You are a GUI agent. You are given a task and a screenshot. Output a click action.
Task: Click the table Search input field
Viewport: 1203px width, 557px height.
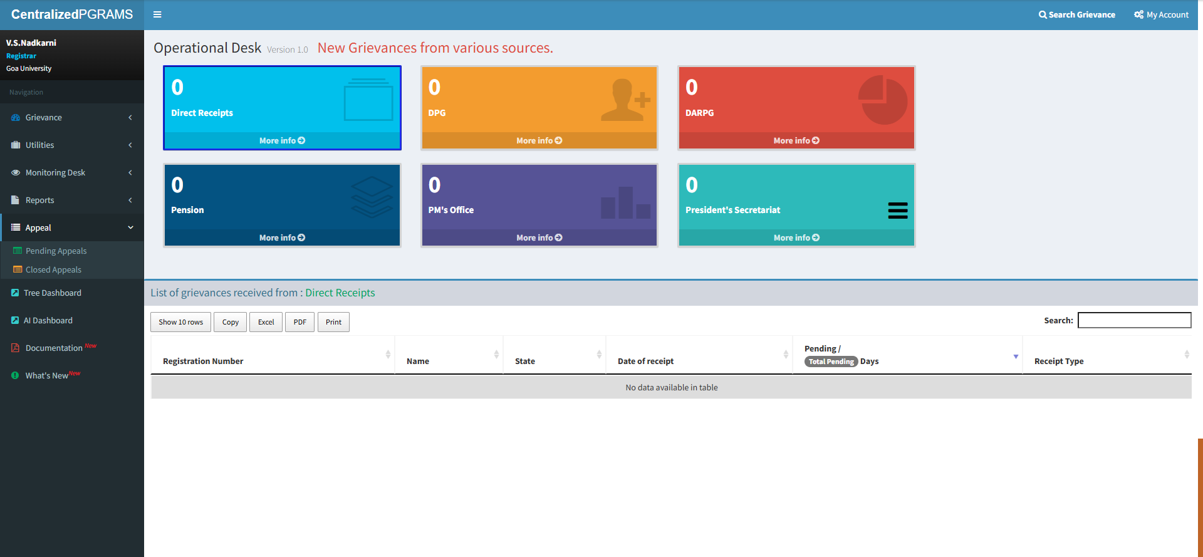click(x=1134, y=320)
